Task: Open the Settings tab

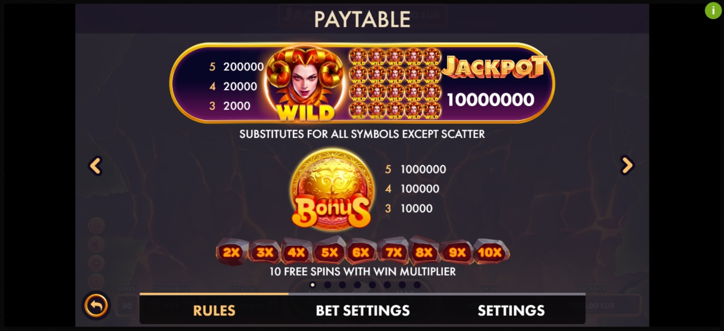Action: (511, 310)
